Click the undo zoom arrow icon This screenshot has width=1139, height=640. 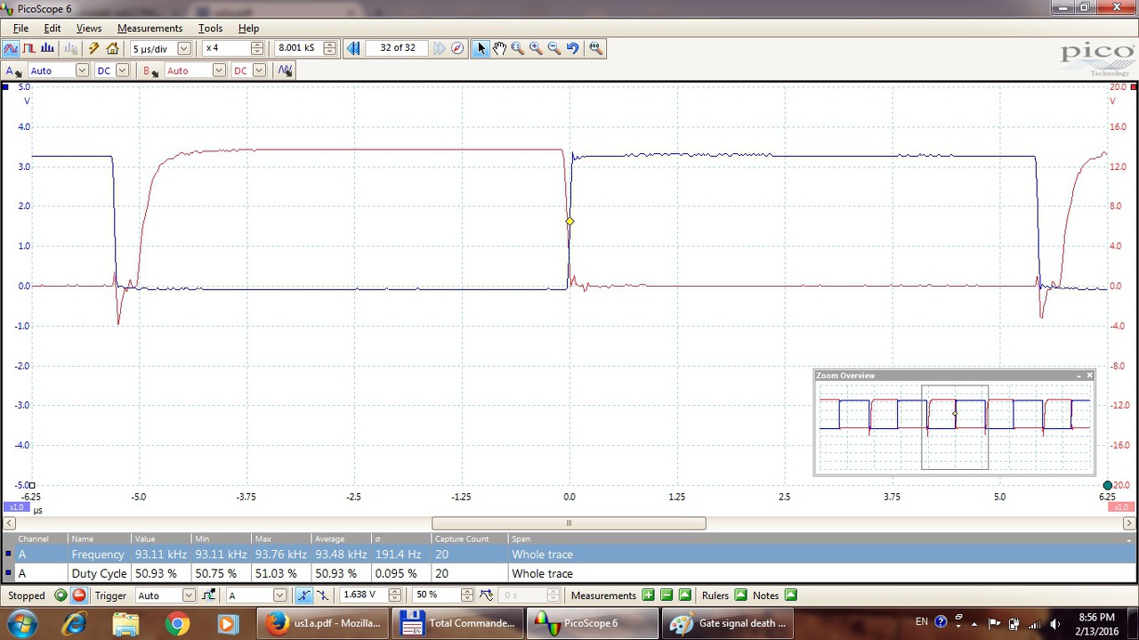[572, 48]
